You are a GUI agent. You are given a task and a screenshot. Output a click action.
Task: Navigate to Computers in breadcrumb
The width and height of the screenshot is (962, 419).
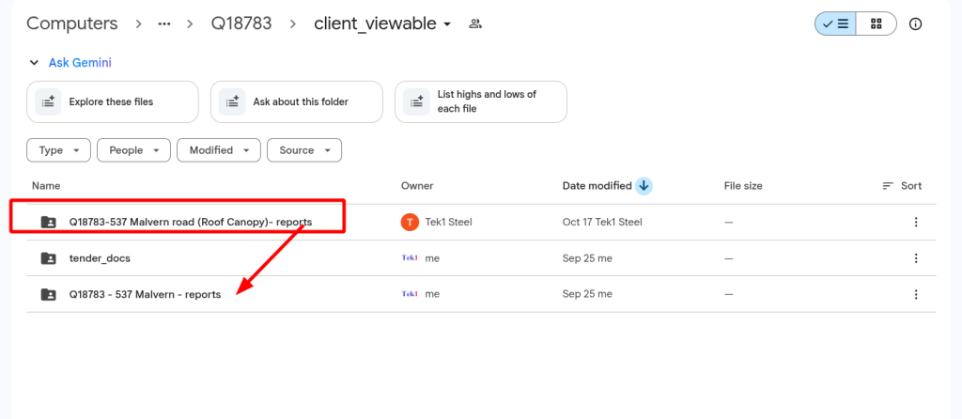pos(72,23)
